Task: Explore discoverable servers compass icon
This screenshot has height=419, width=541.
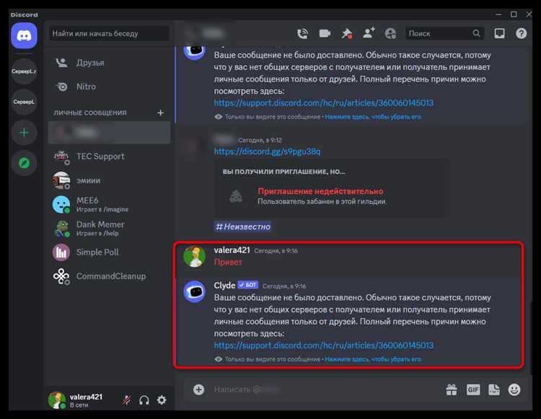Action: click(x=24, y=163)
